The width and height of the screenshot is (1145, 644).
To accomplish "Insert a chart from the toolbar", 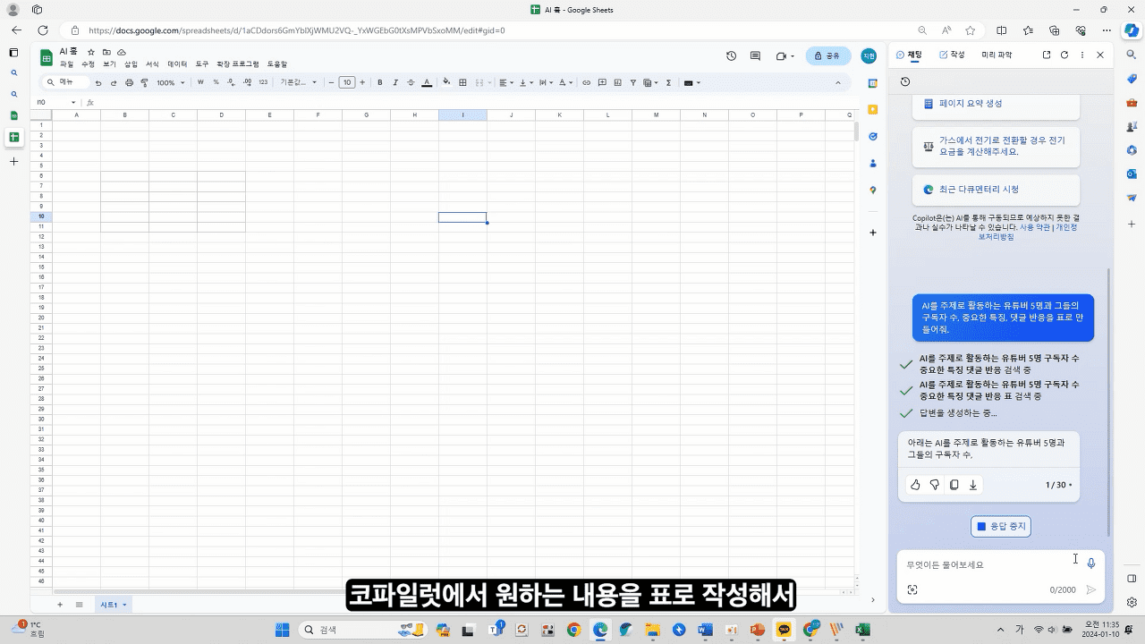I will tap(616, 82).
